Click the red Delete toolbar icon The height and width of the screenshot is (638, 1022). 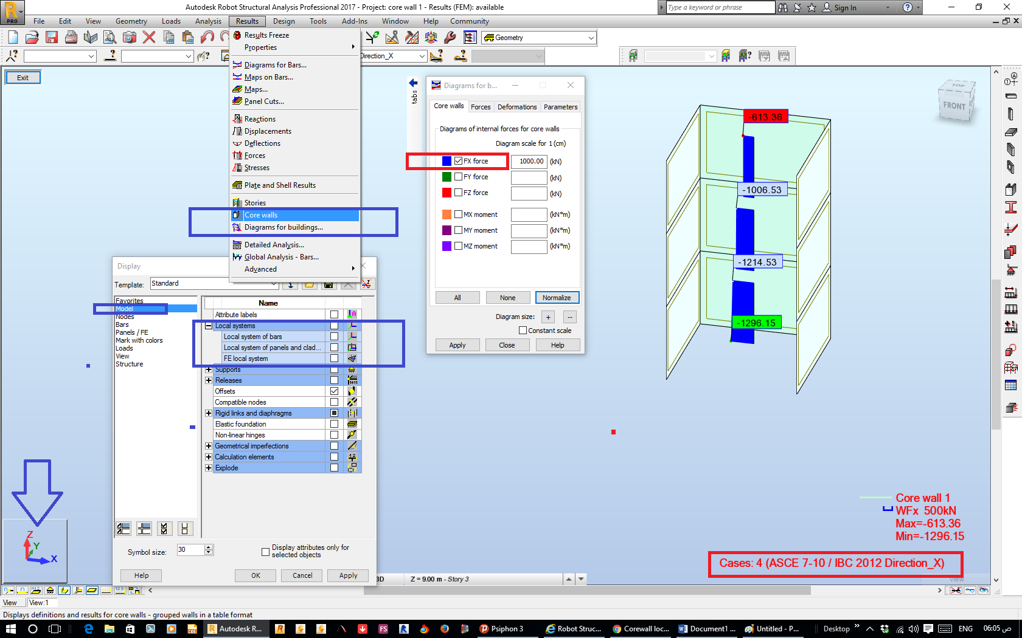click(x=148, y=38)
